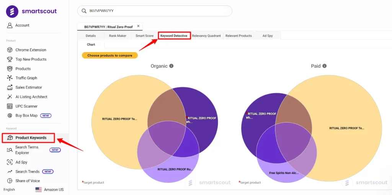The image size is (392, 195).
Task: Open Share of Voice
Action: pos(28,181)
